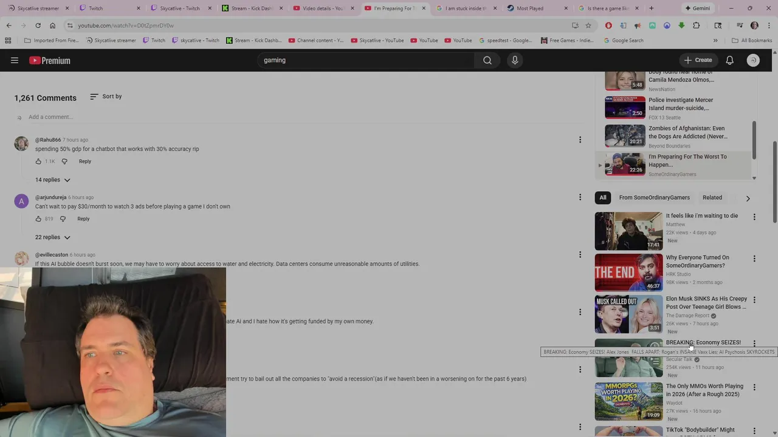Screen dimensions: 778x437
Task: Expand the 22 replies thread
Action: click(x=53, y=237)
